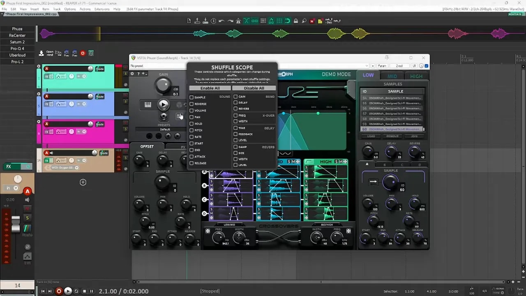Click HIGH band mute M button

point(341,162)
